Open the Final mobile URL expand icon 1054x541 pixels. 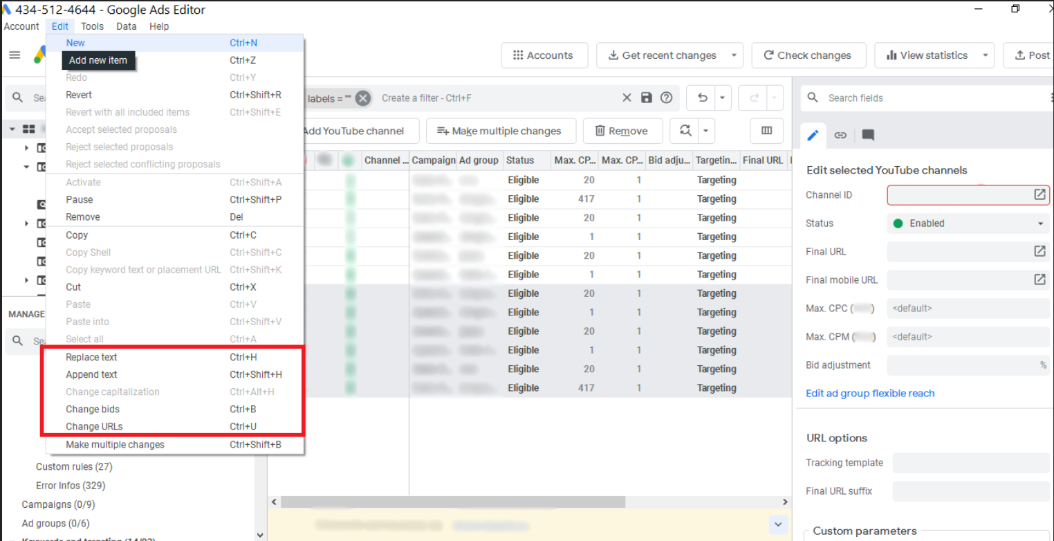1039,279
